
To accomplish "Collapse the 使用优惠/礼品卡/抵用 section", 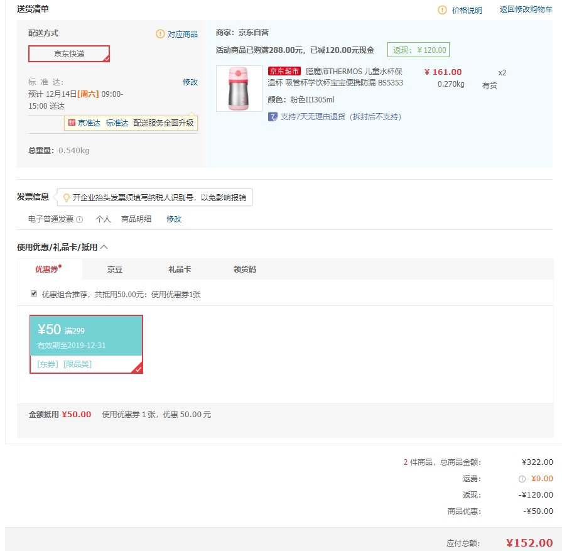I will pyautogui.click(x=104, y=247).
